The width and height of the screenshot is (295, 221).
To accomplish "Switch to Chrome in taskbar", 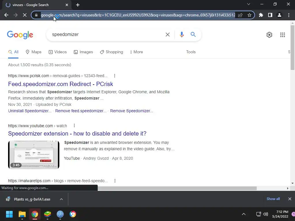I will (x=35, y=214).
